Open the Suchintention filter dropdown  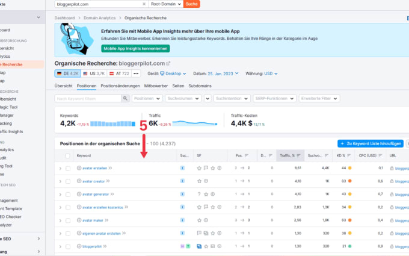click(x=232, y=98)
